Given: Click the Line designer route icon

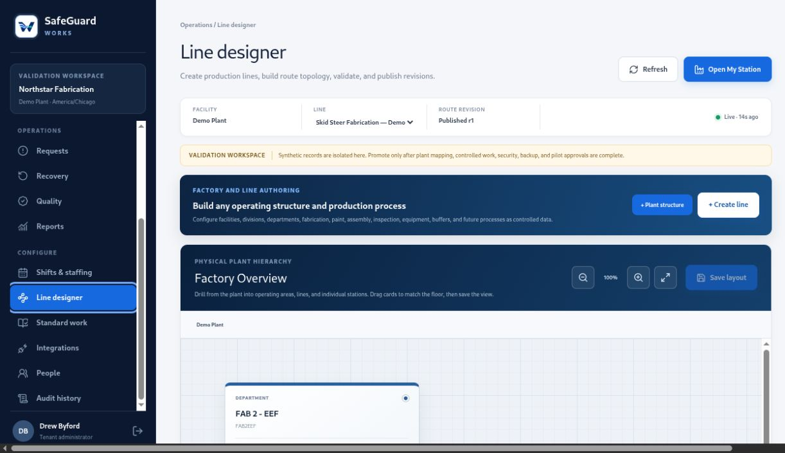Looking at the screenshot, I should 23,298.
